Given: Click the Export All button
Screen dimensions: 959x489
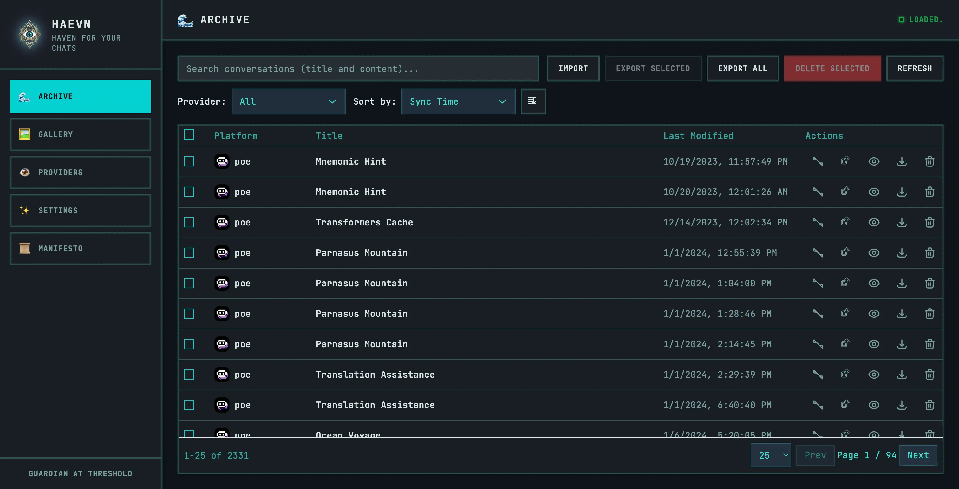Looking at the screenshot, I should pyautogui.click(x=742, y=68).
